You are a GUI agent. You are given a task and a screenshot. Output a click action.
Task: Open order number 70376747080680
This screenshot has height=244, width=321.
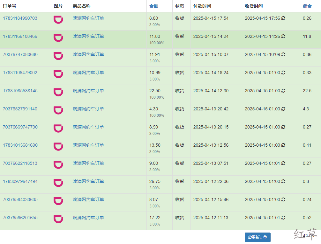click(x=20, y=54)
